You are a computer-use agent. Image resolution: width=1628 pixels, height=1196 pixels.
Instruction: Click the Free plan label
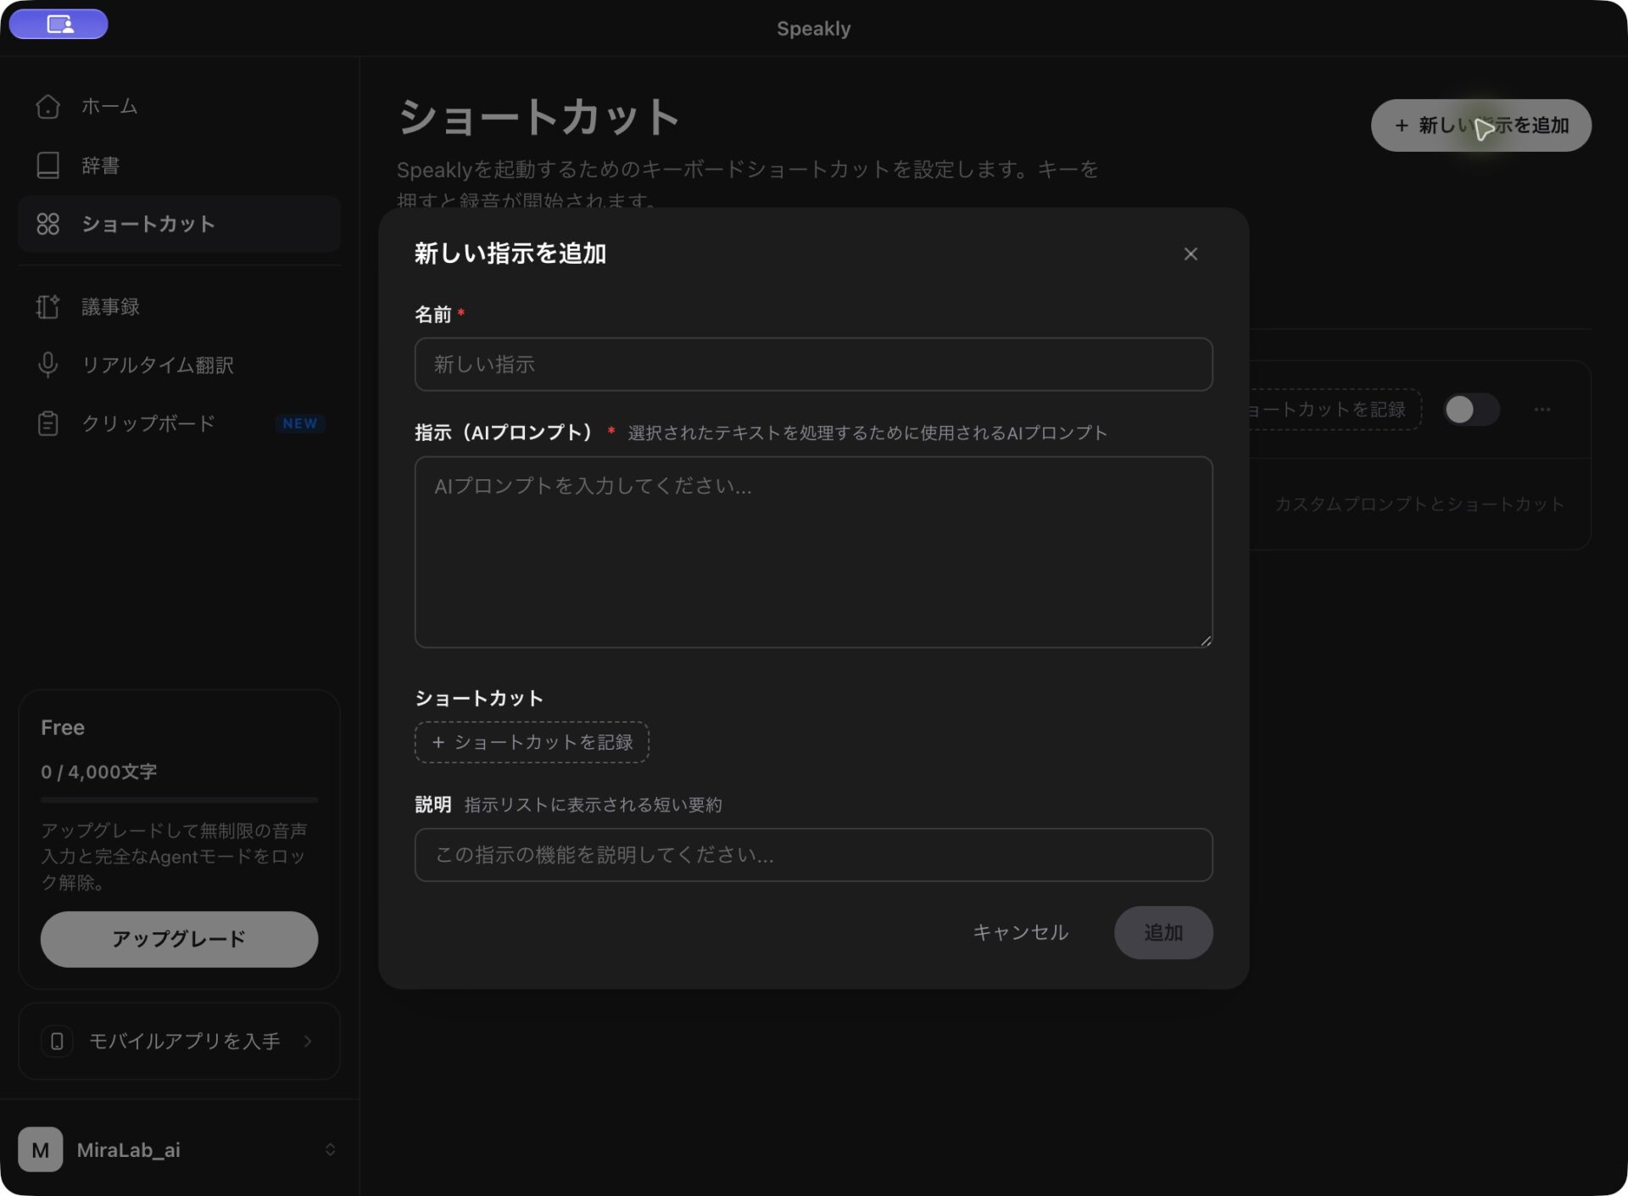[x=63, y=728]
